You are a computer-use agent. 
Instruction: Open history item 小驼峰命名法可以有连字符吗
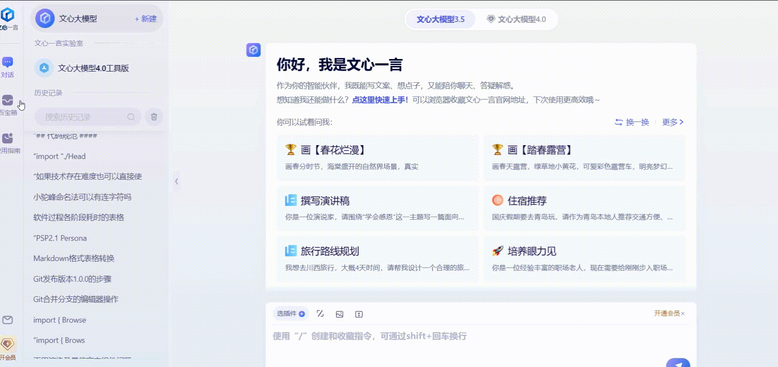(82, 197)
